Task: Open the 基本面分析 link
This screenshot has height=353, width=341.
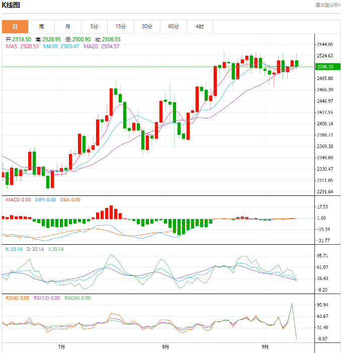Action: tap(328, 5)
